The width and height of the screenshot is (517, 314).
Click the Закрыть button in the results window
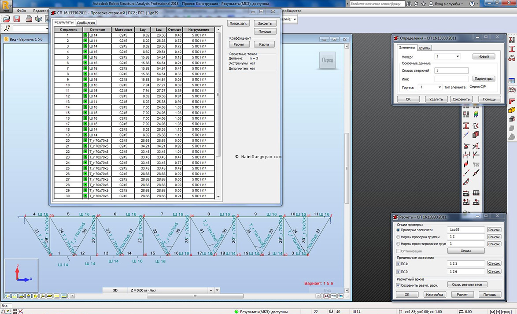click(x=265, y=23)
